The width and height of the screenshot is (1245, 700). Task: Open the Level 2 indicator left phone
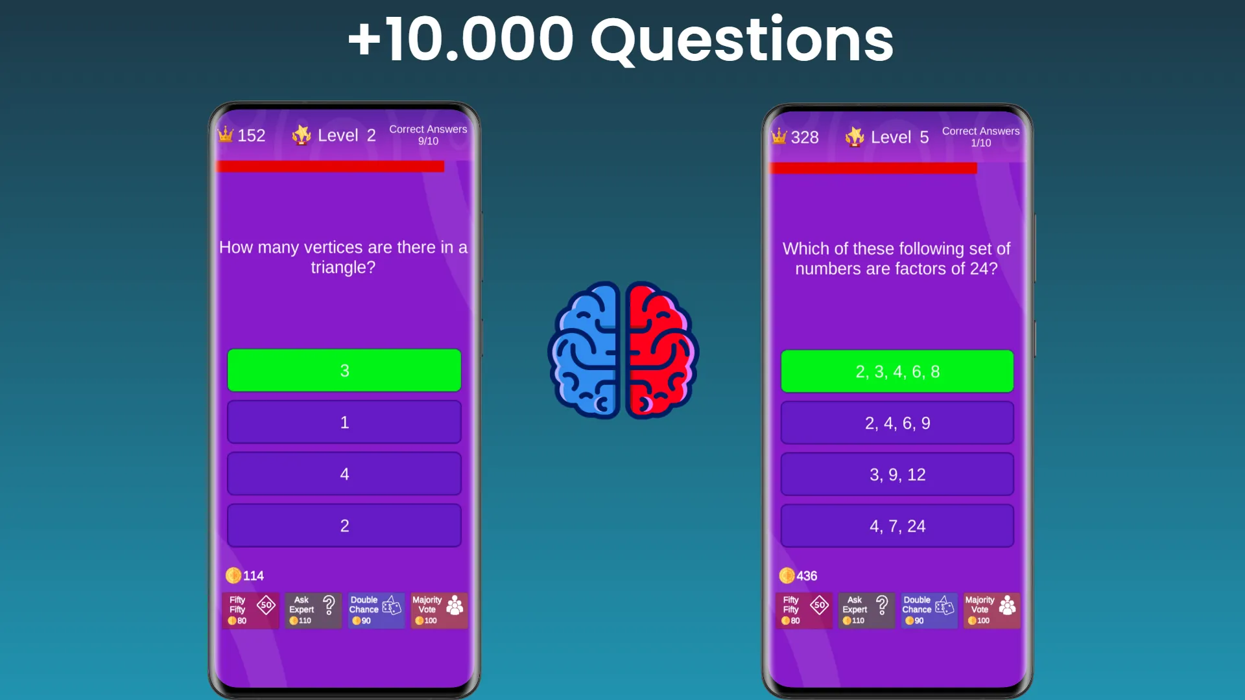coord(333,135)
